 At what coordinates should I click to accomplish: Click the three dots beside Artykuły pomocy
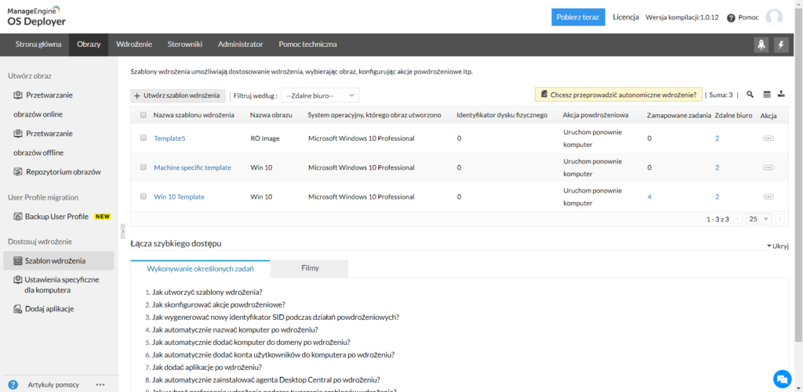[100, 384]
